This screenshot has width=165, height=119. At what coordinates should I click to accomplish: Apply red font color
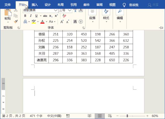click(42, 22)
